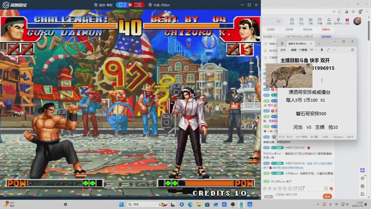Click the edit feedback icon on right sidebar

[x=362, y=194]
